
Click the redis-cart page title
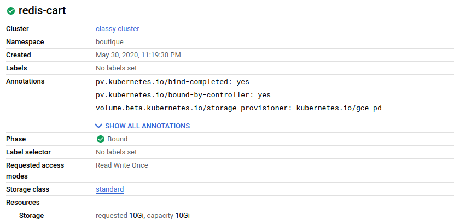pyautogui.click(x=42, y=11)
